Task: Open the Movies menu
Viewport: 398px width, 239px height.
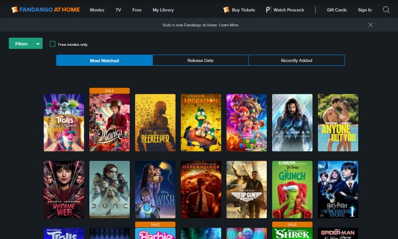Action: pyautogui.click(x=97, y=10)
